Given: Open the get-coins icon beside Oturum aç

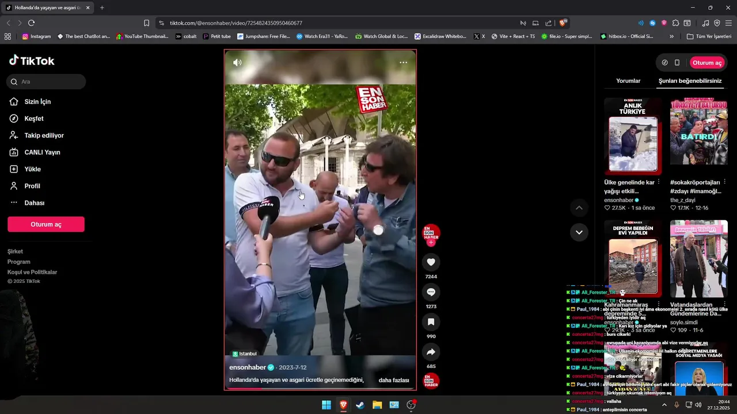Looking at the screenshot, I should 664,63.
